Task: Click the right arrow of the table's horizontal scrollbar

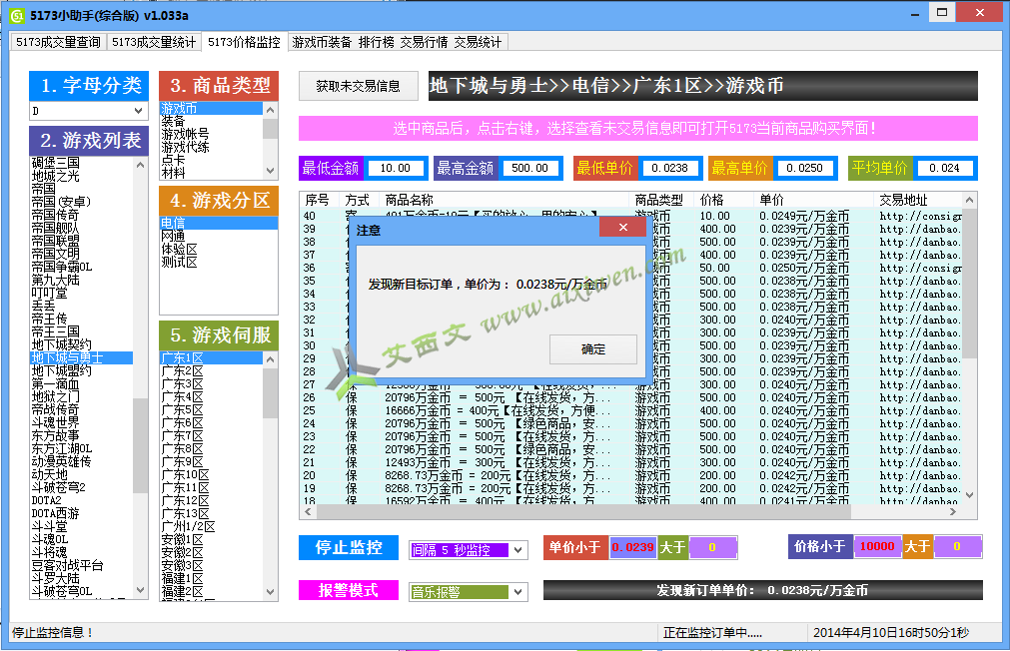Action: [x=953, y=512]
